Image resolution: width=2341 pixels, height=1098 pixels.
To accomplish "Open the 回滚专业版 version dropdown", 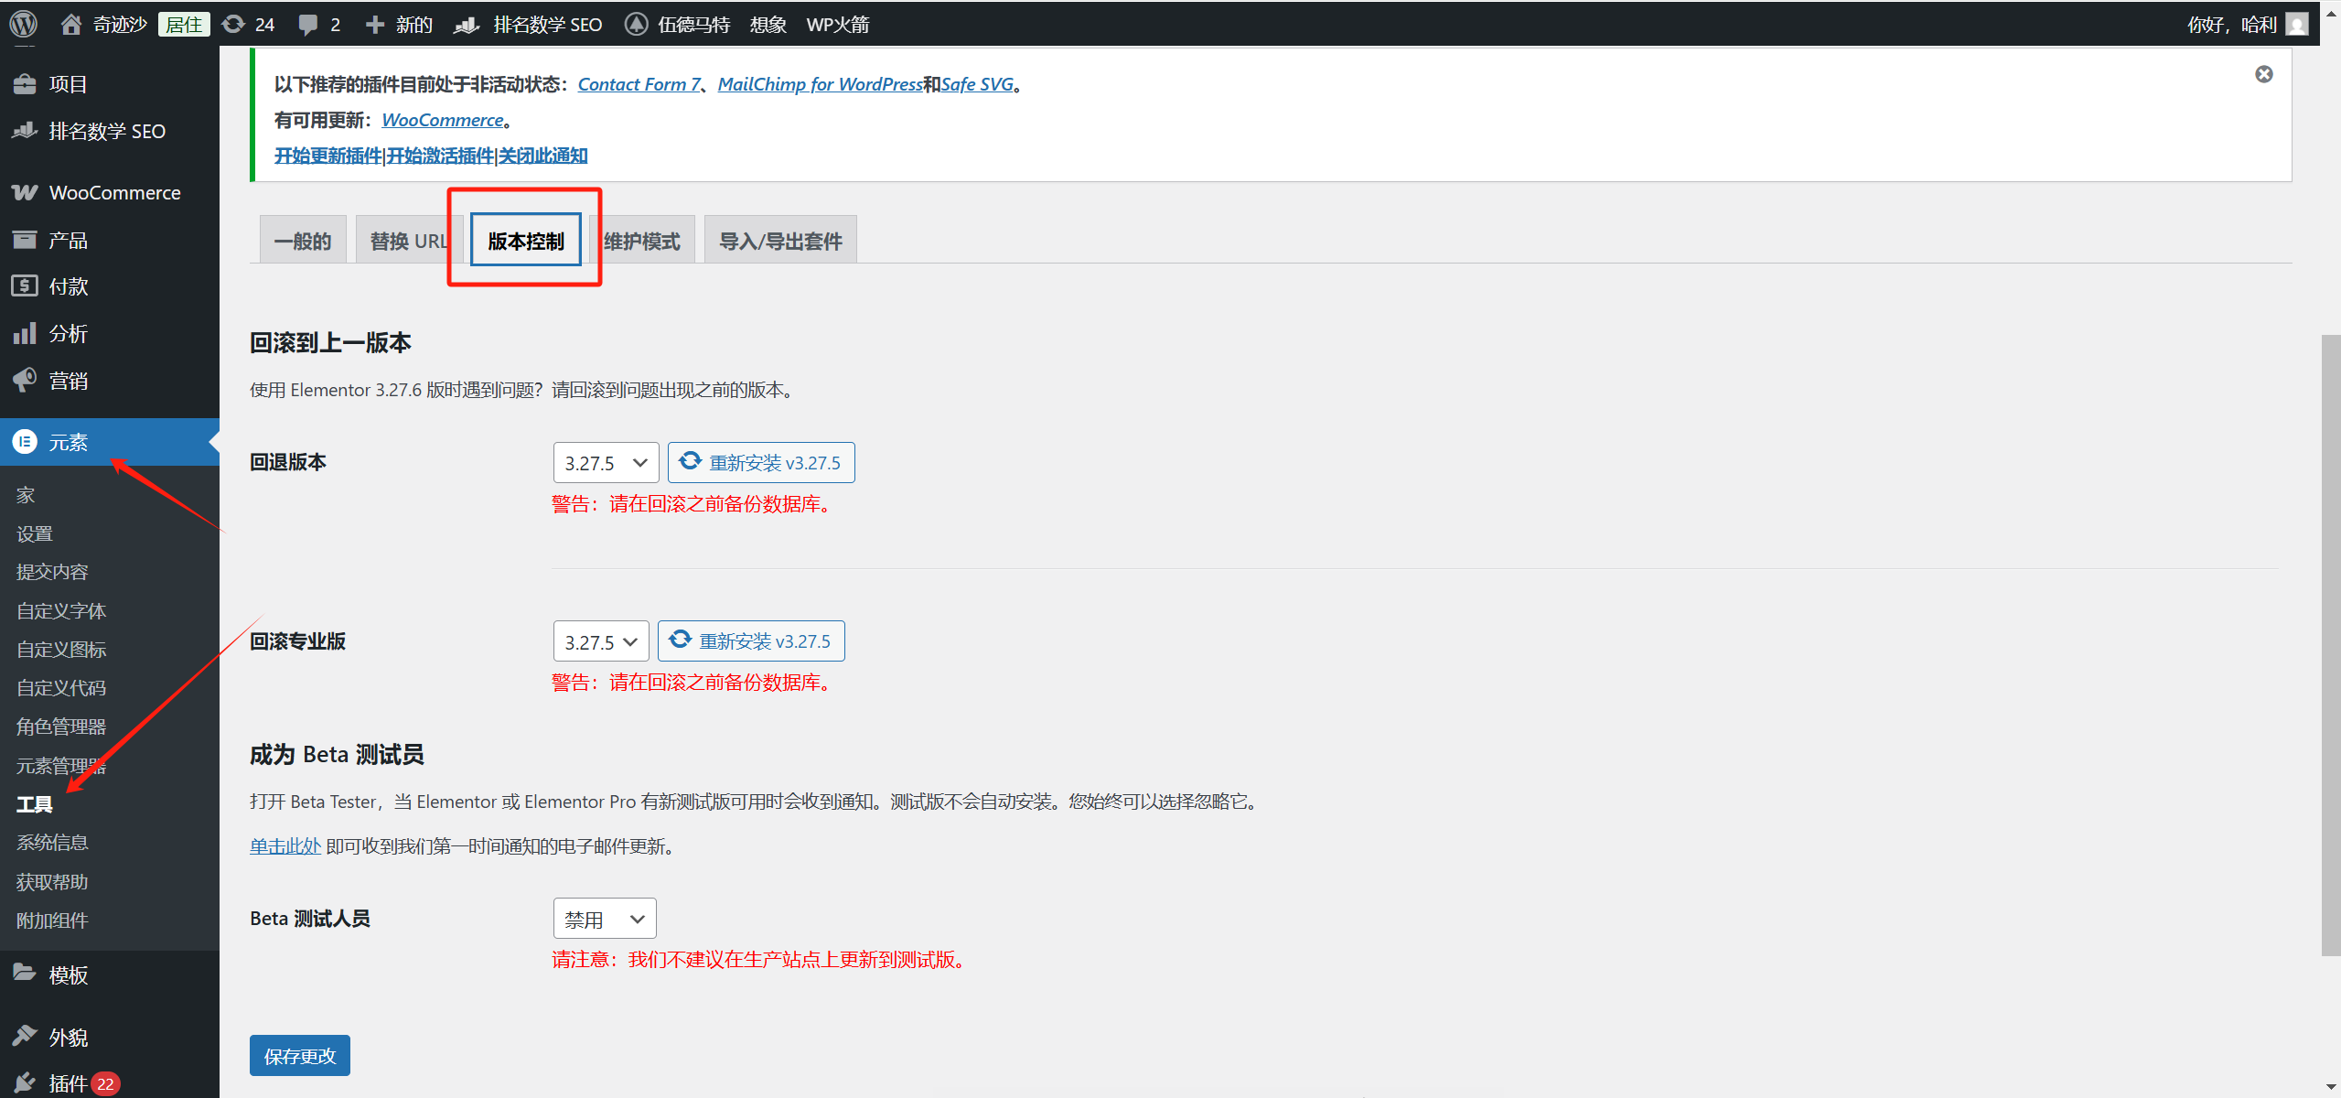I will pyautogui.click(x=600, y=640).
